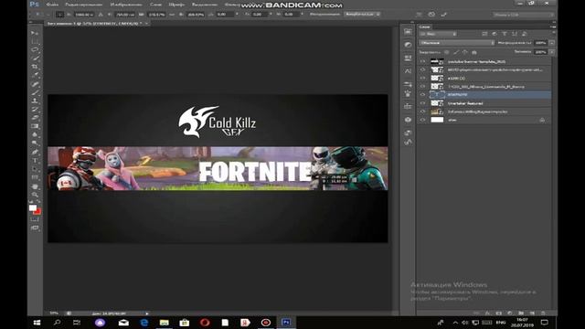Image resolution: width=585 pixels, height=329 pixels.
Task: Click the lock all icon in Layers
Action: 474,52
